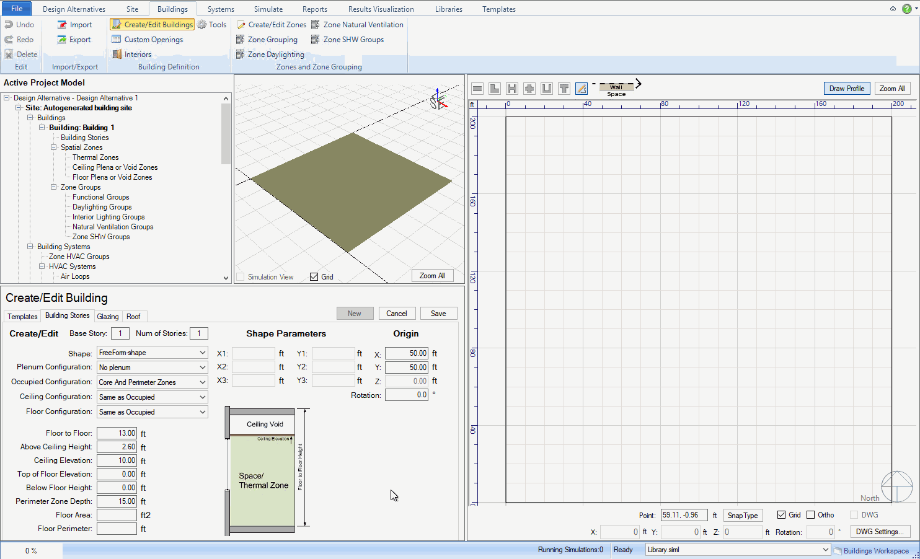920x559 pixels.
Task: Collapse the ribbon with the chevron
Action: click(893, 9)
